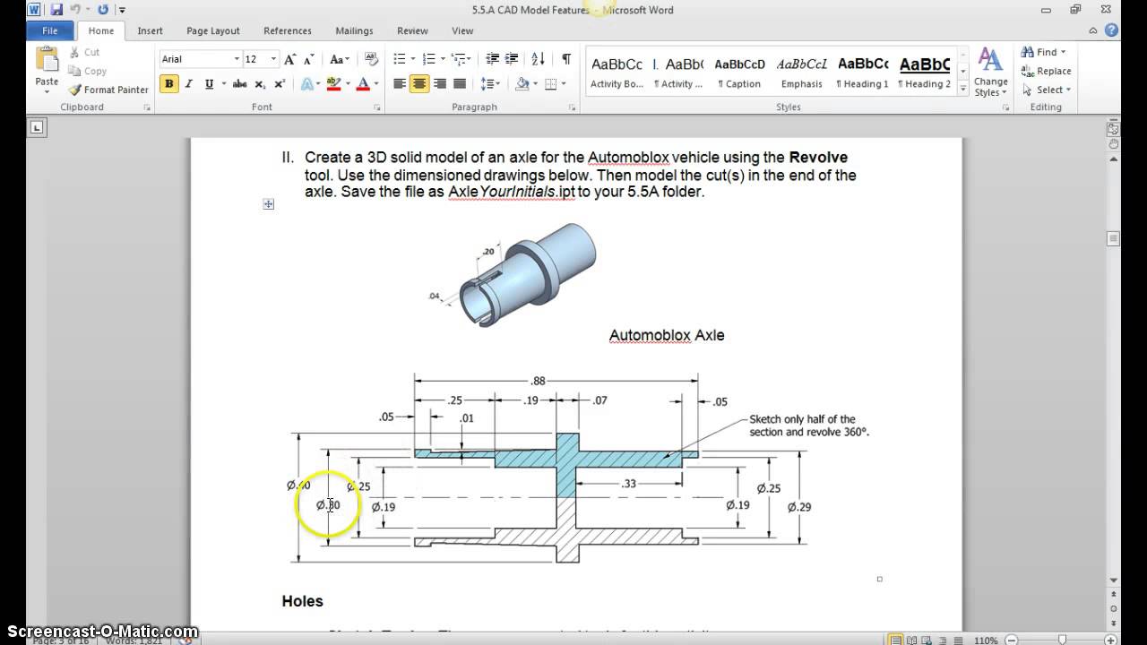This screenshot has height=645, width=1147.
Task: Apply the Emphasis style
Action: [801, 73]
